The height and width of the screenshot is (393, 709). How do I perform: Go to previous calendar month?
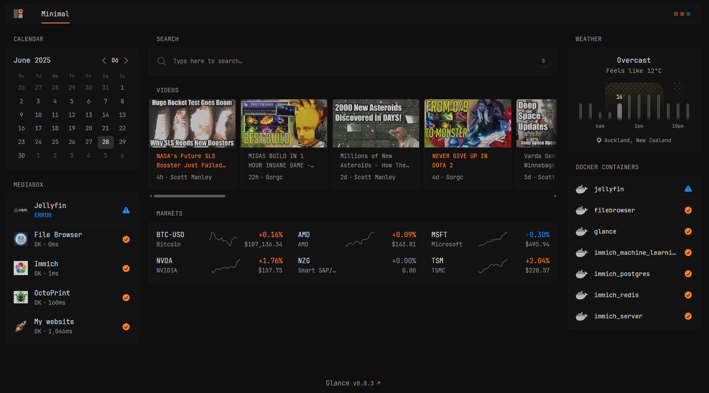(x=104, y=60)
